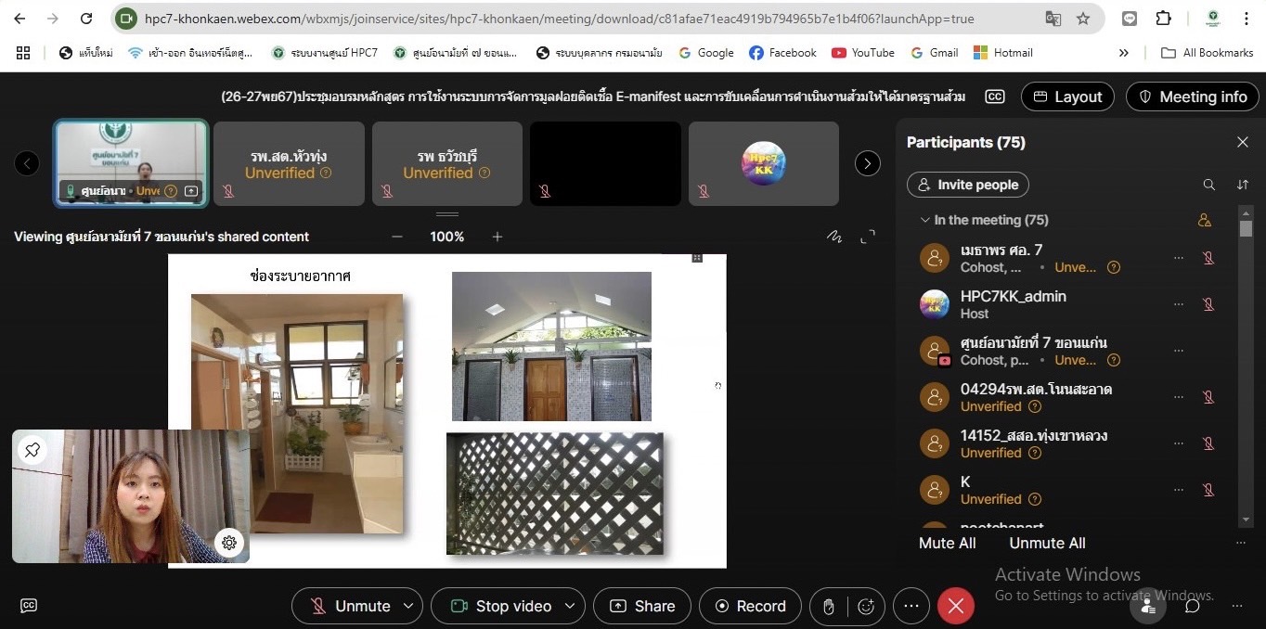
Task: Start recording with the Record button
Action: click(x=750, y=606)
